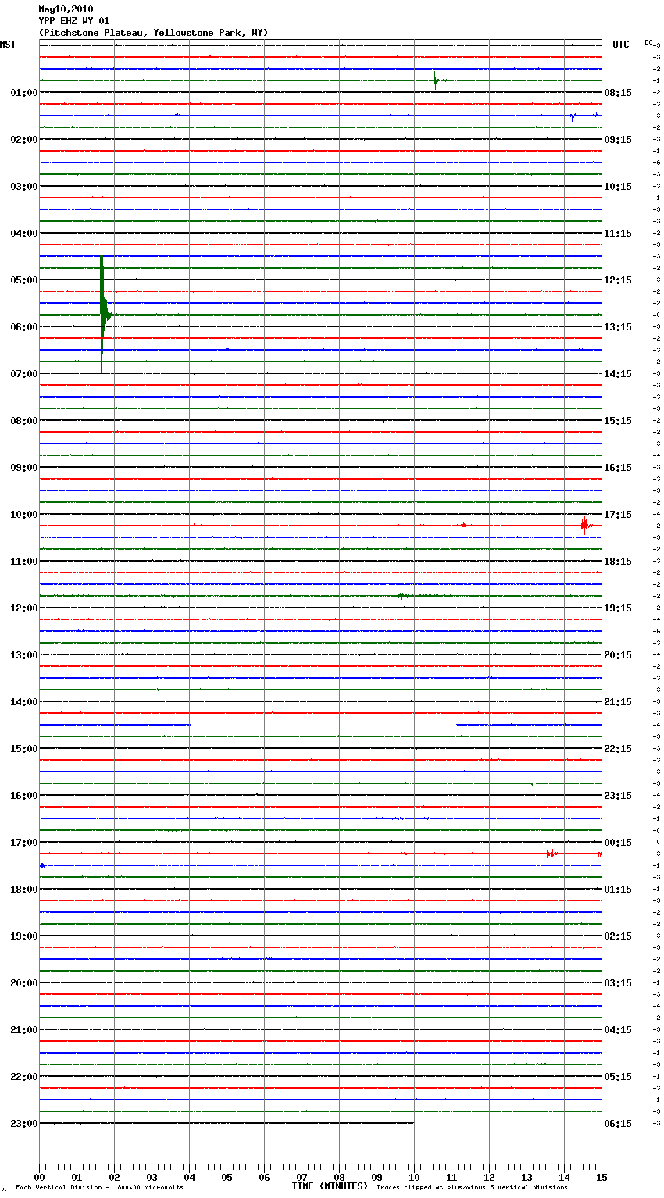Select the station code YPP EHZ WY 01

pyautogui.click(x=74, y=21)
